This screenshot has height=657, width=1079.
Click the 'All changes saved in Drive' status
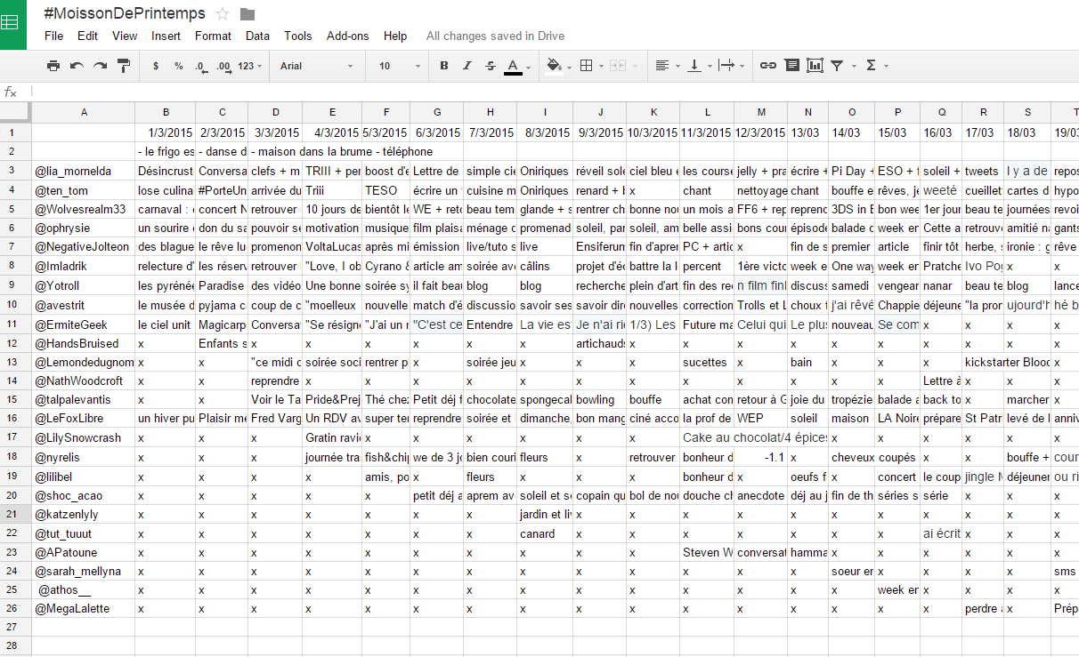495,36
